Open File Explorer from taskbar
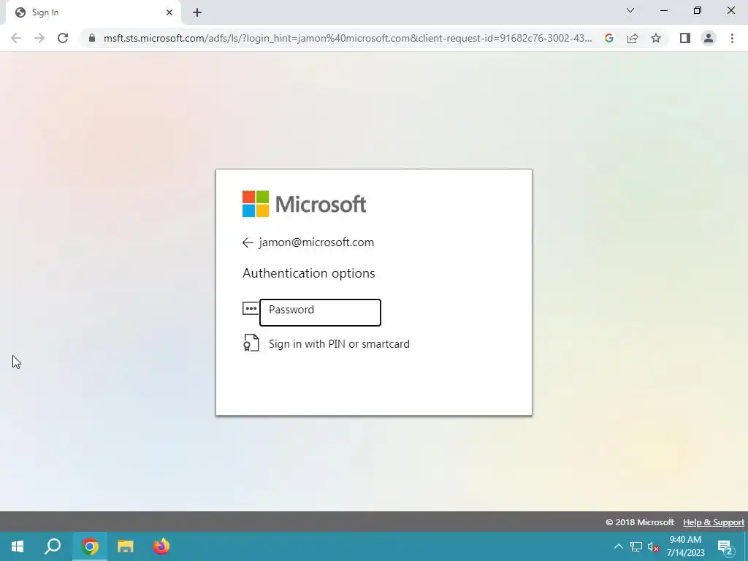The width and height of the screenshot is (748, 561). (126, 546)
